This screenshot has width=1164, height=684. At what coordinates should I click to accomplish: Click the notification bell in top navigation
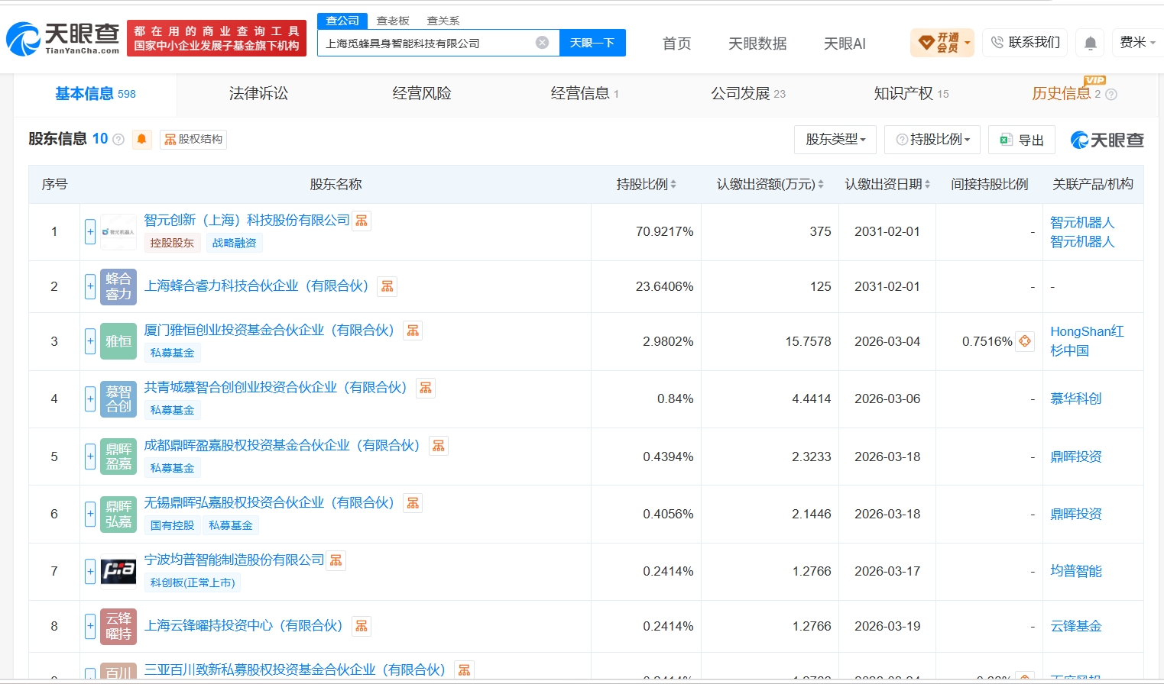click(1091, 43)
